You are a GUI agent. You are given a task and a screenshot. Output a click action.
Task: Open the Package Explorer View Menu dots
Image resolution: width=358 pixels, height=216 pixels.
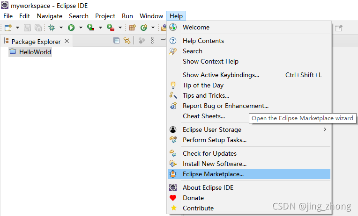[x=152, y=41]
